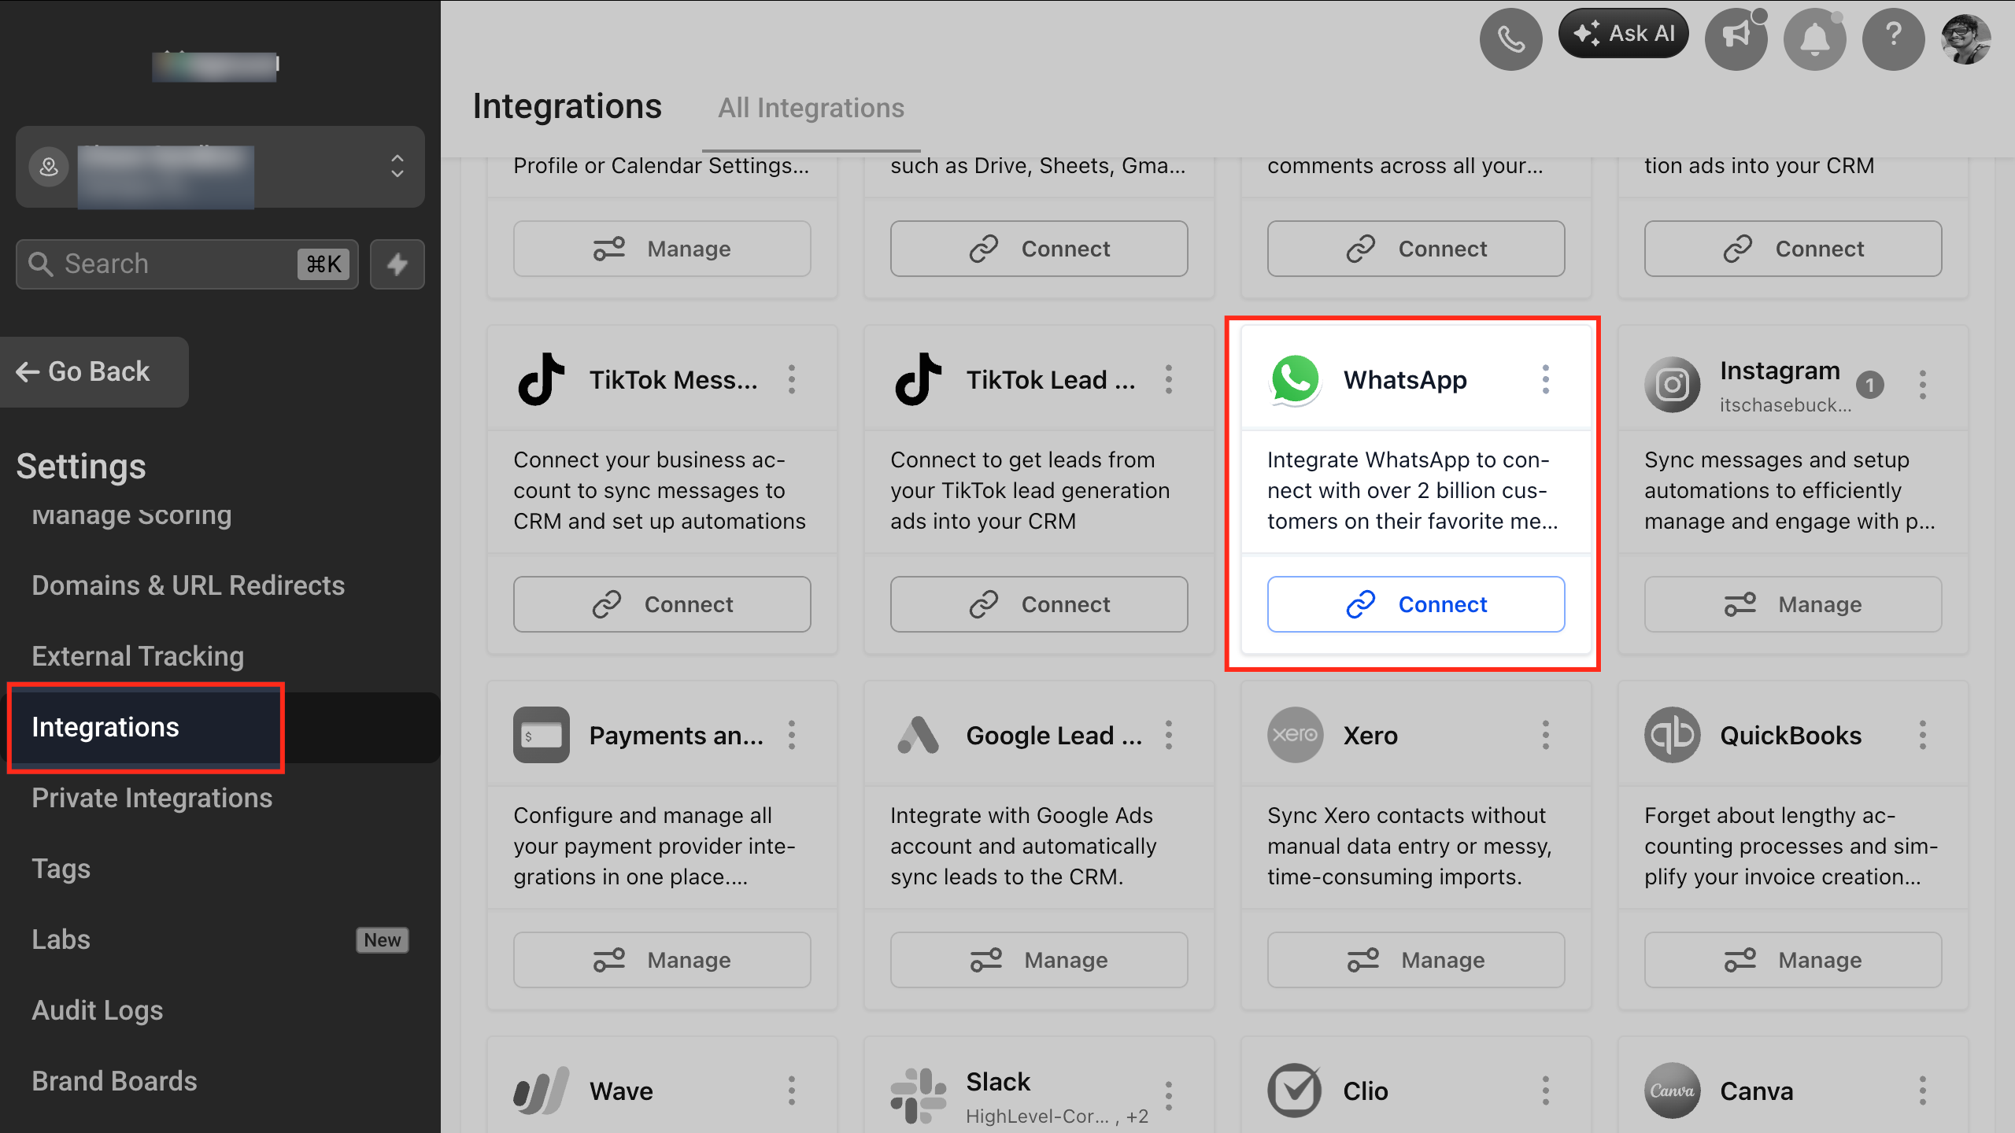Open the help question mark icon
Screen dimensions: 2015x1133
pyautogui.click(x=1893, y=39)
